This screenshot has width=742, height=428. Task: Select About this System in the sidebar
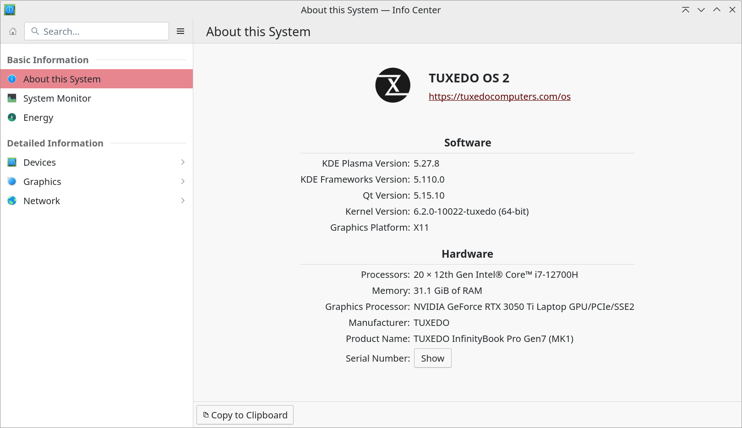point(97,79)
